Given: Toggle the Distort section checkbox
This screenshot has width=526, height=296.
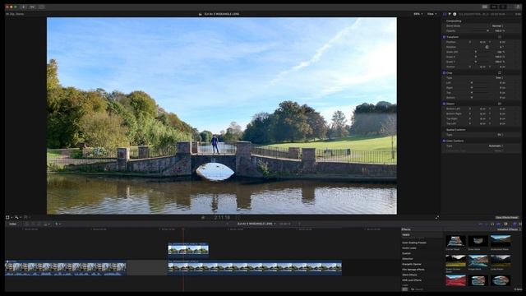Looking at the screenshot, I should point(444,104).
